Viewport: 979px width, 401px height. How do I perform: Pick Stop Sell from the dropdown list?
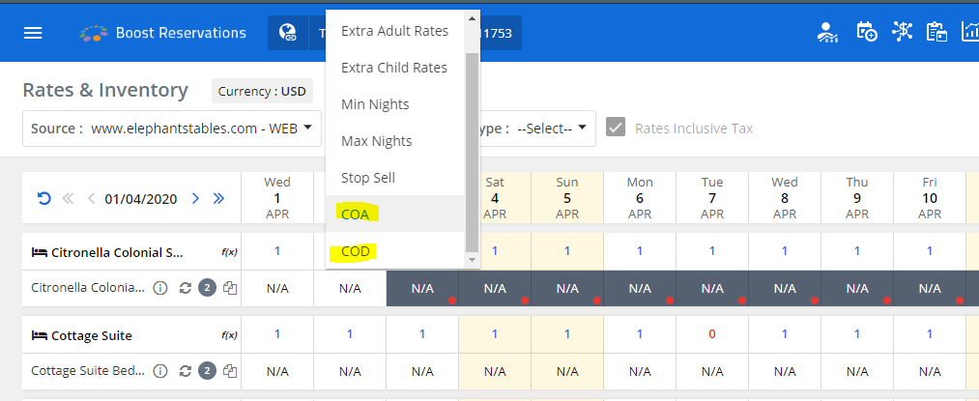pyautogui.click(x=367, y=178)
